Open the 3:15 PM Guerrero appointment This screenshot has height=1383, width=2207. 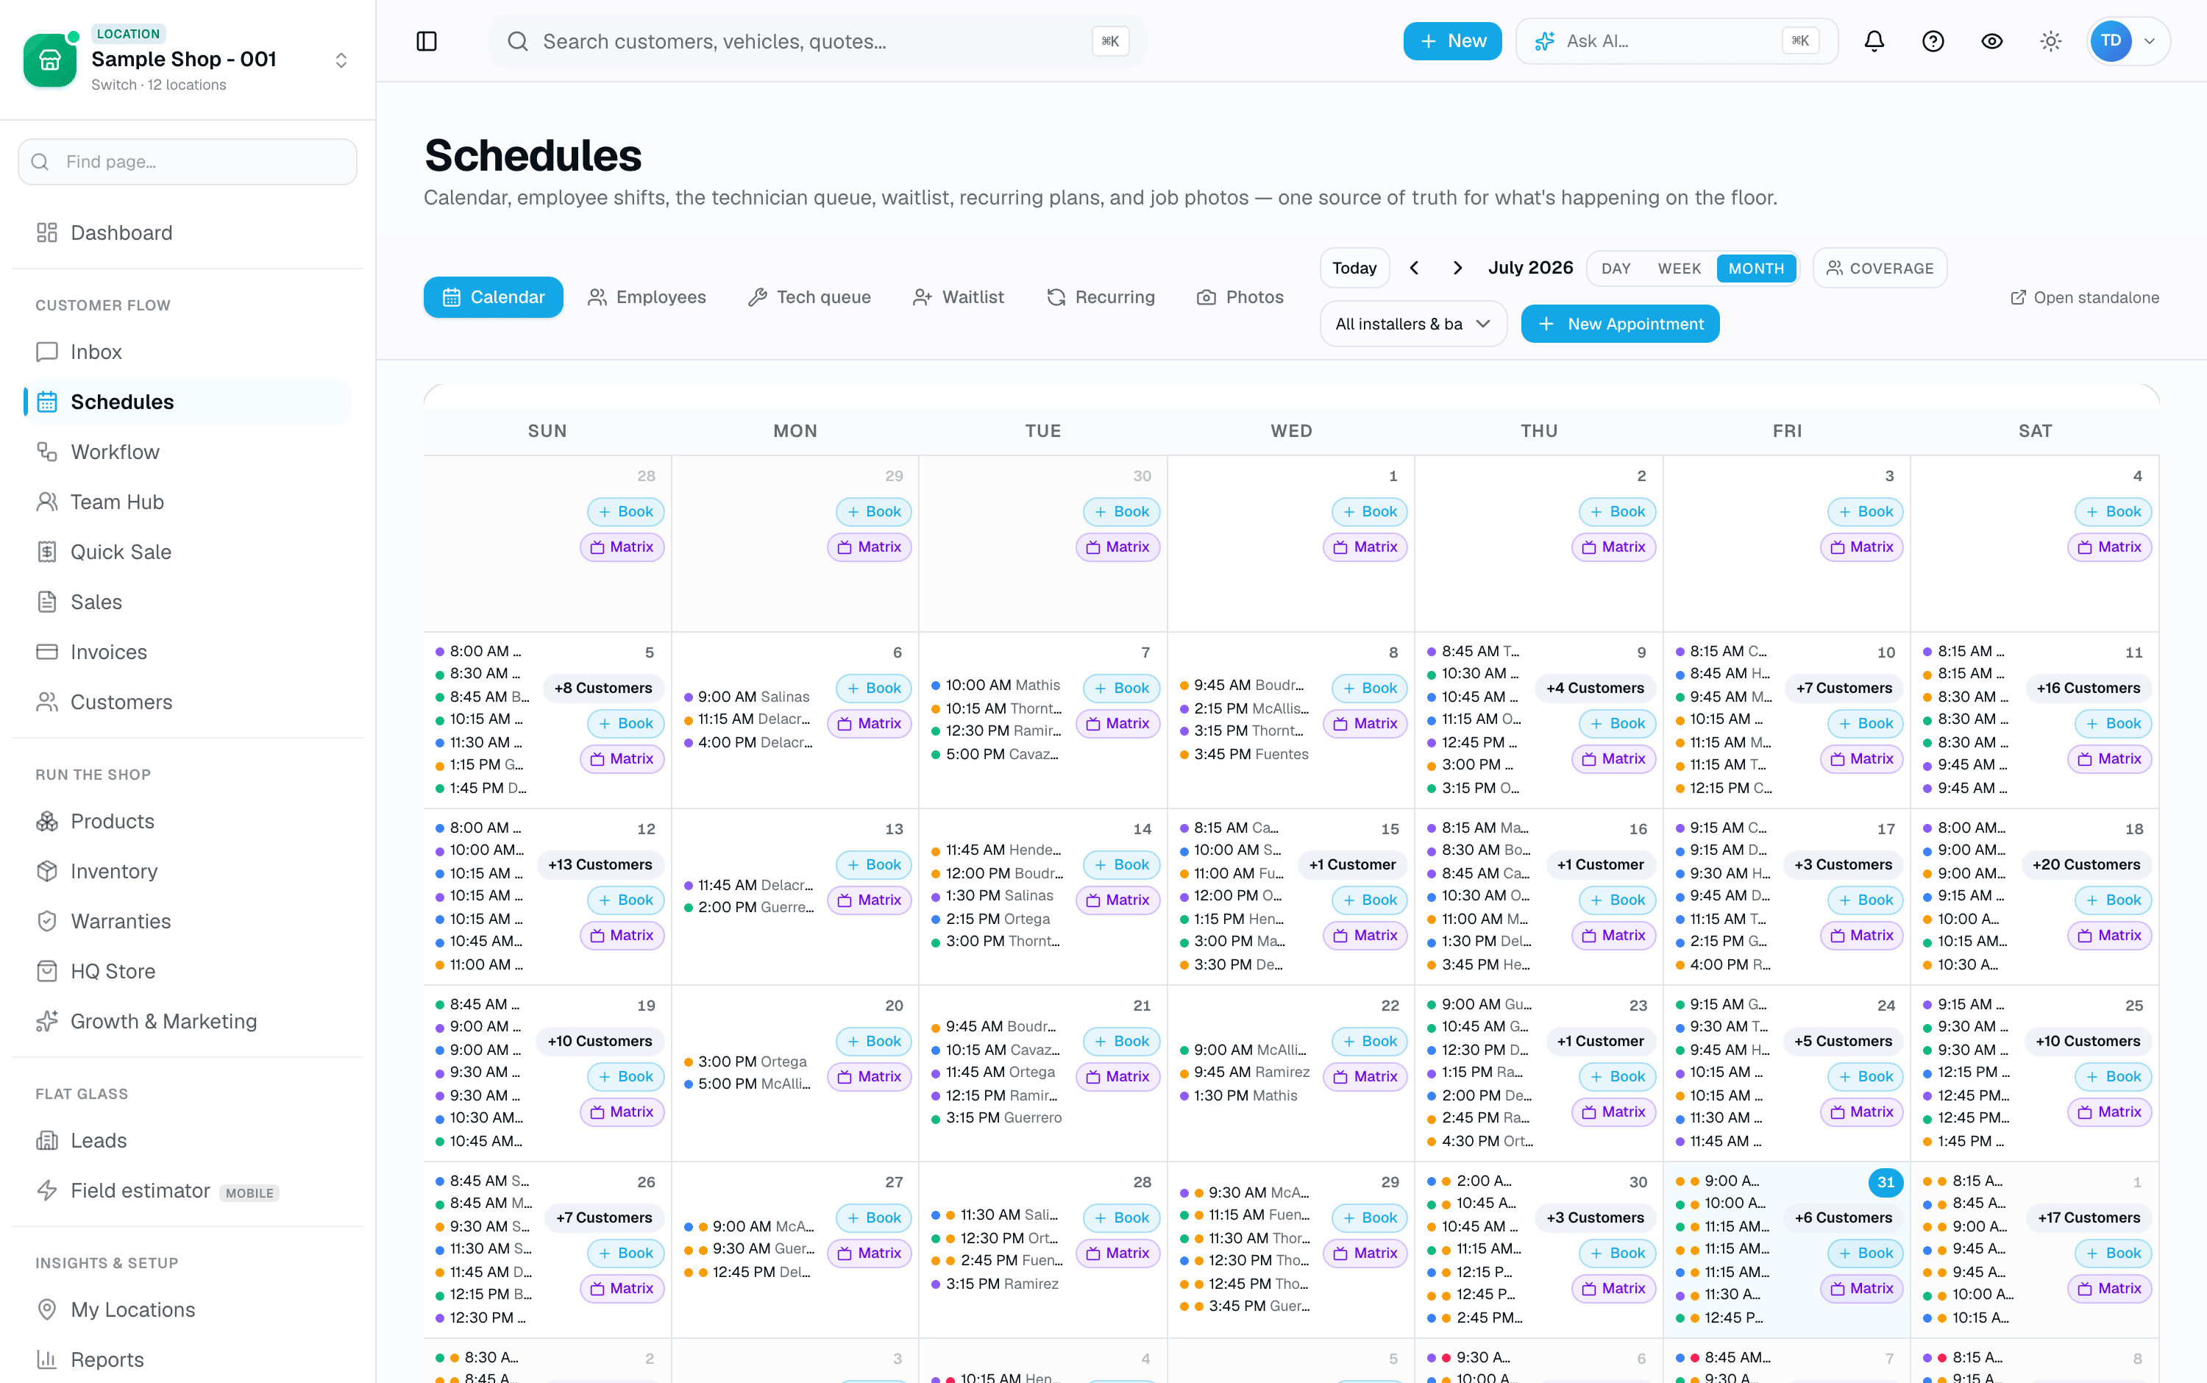click(996, 1117)
